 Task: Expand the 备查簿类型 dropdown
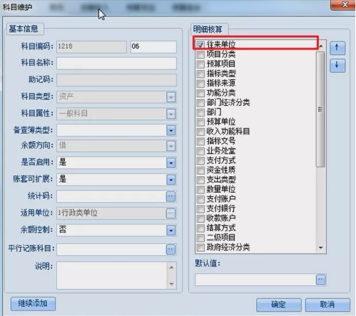(171, 131)
